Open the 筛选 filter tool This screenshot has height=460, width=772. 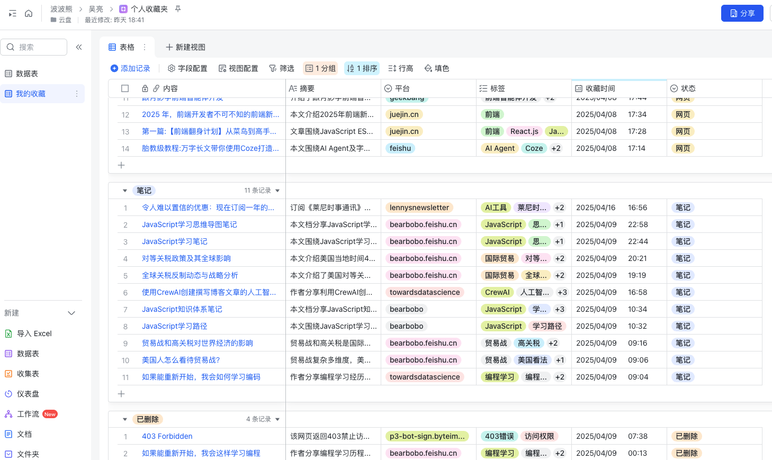pos(282,68)
